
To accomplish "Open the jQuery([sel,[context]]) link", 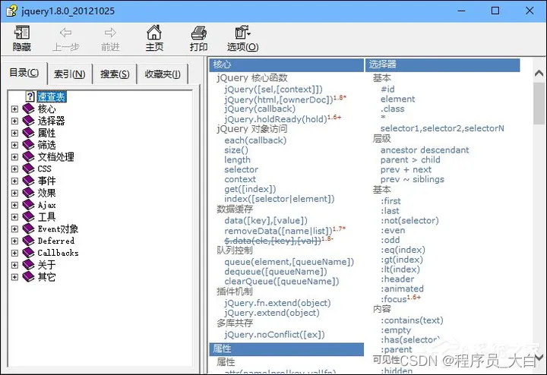I will tap(273, 90).
